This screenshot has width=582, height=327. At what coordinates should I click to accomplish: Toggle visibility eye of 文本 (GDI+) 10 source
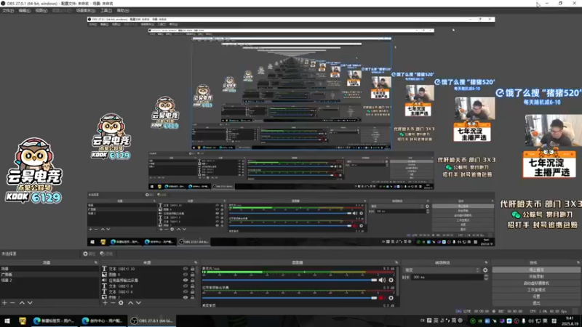point(186,269)
